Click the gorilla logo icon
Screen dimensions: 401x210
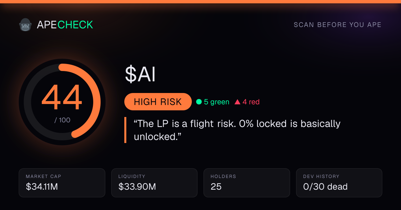25,25
